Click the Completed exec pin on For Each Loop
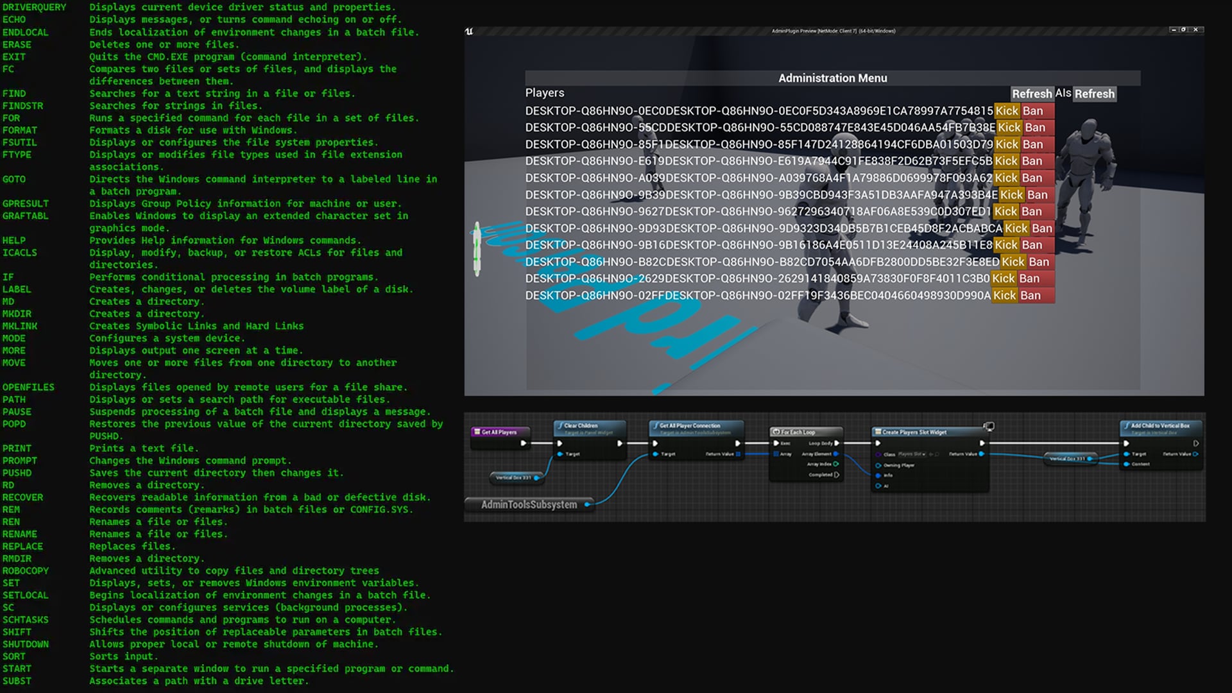This screenshot has width=1232, height=693. pyautogui.click(x=837, y=475)
